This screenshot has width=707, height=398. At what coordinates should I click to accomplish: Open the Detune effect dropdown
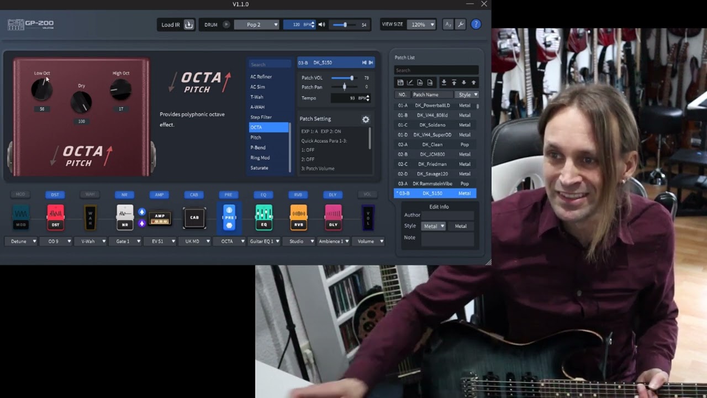[x=21, y=241]
